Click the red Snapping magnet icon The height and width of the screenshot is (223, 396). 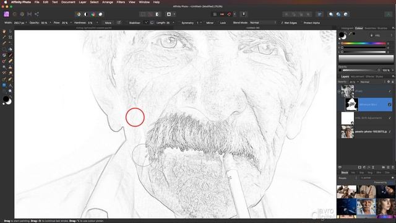point(230,14)
